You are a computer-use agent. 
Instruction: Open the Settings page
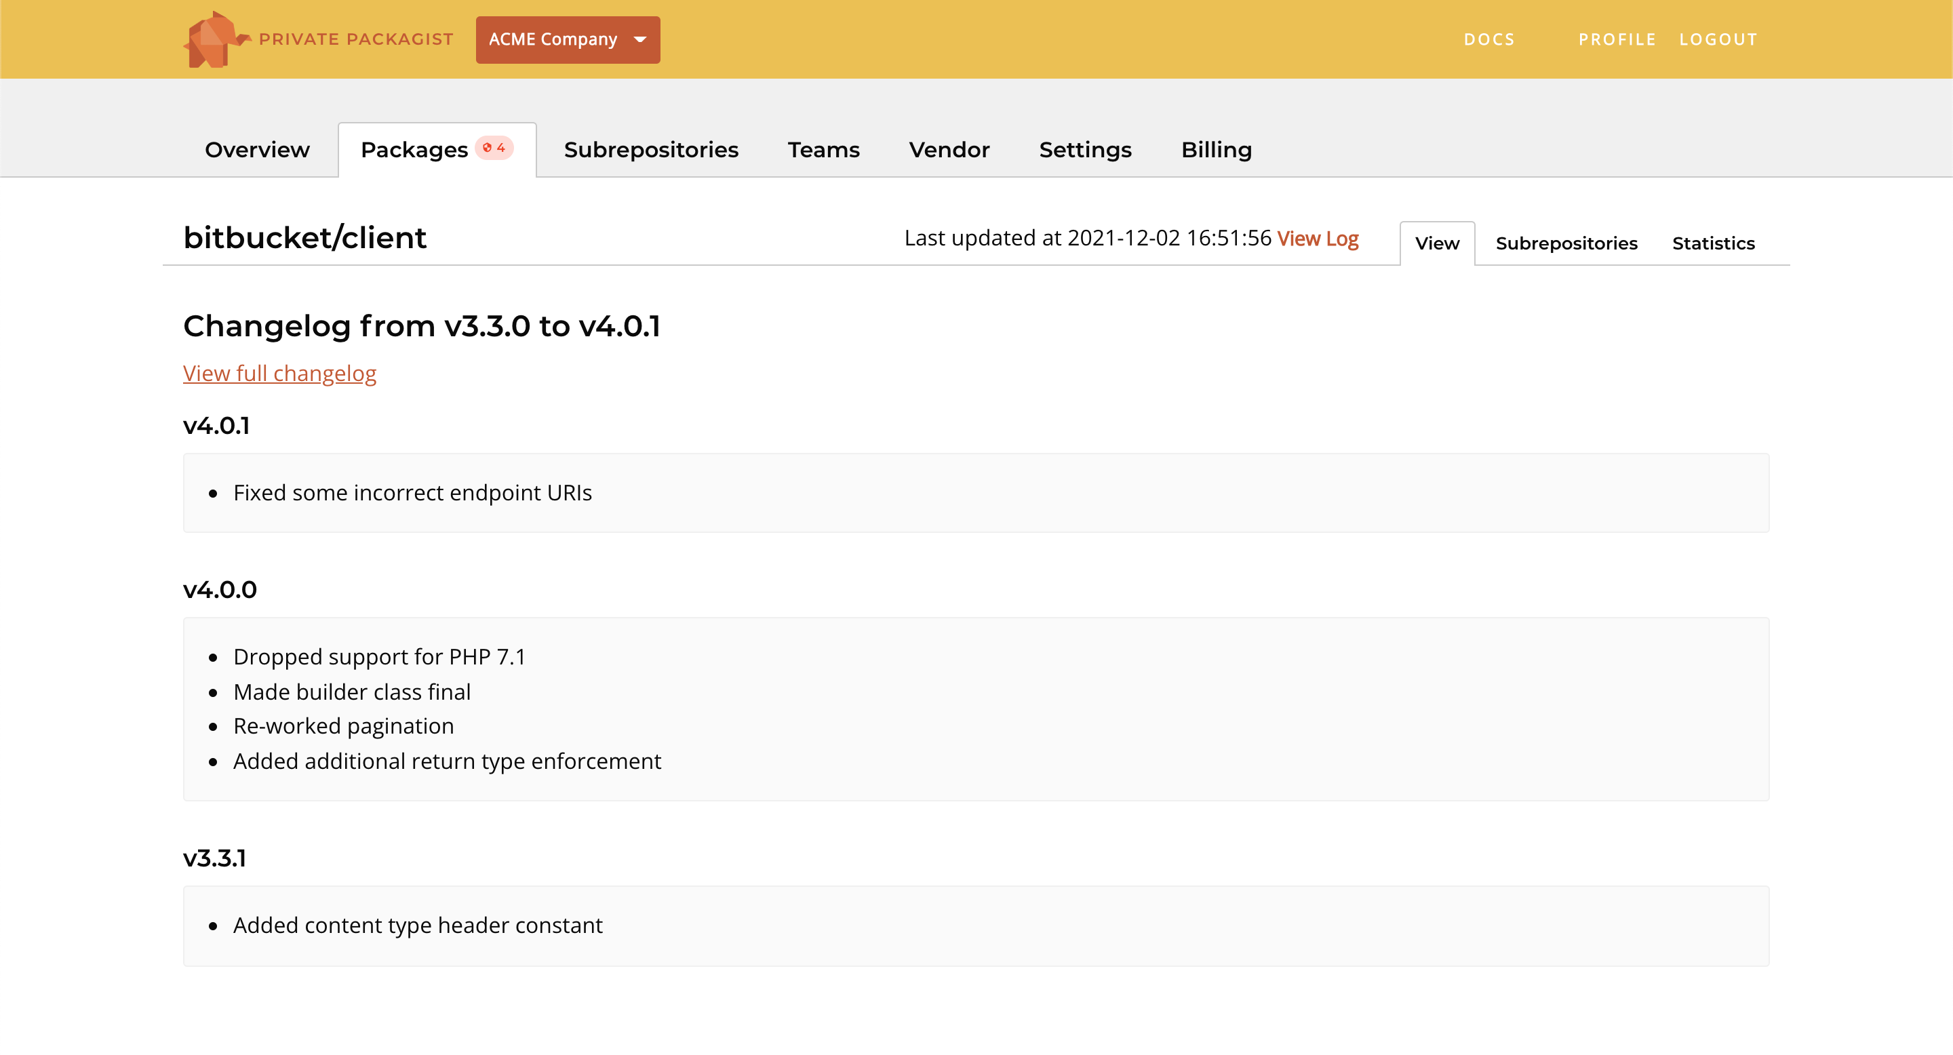(x=1085, y=149)
